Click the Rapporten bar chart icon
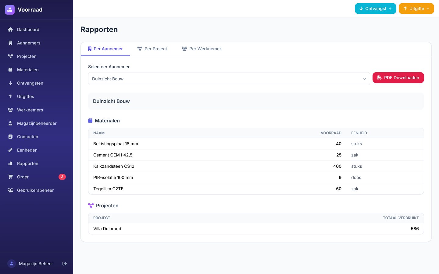The image size is (439, 274). coord(10,163)
